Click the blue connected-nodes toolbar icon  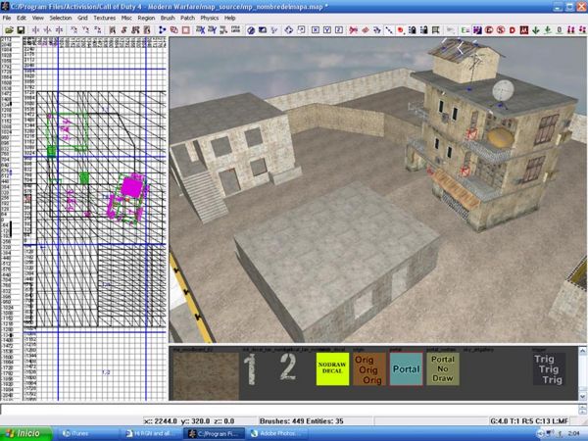click(162, 30)
